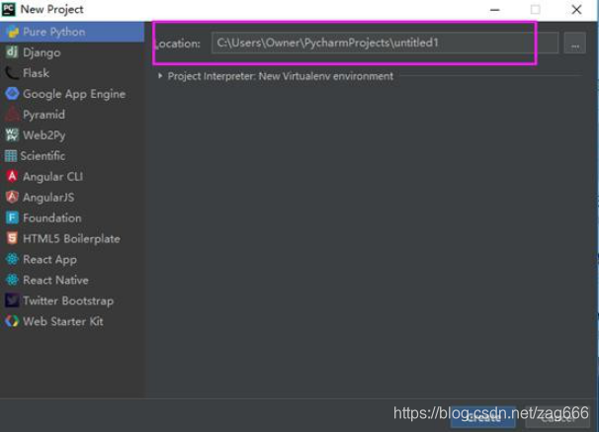The height and width of the screenshot is (432, 599).
Task: Click the Project Interpreter label text
Action: pyautogui.click(x=281, y=76)
